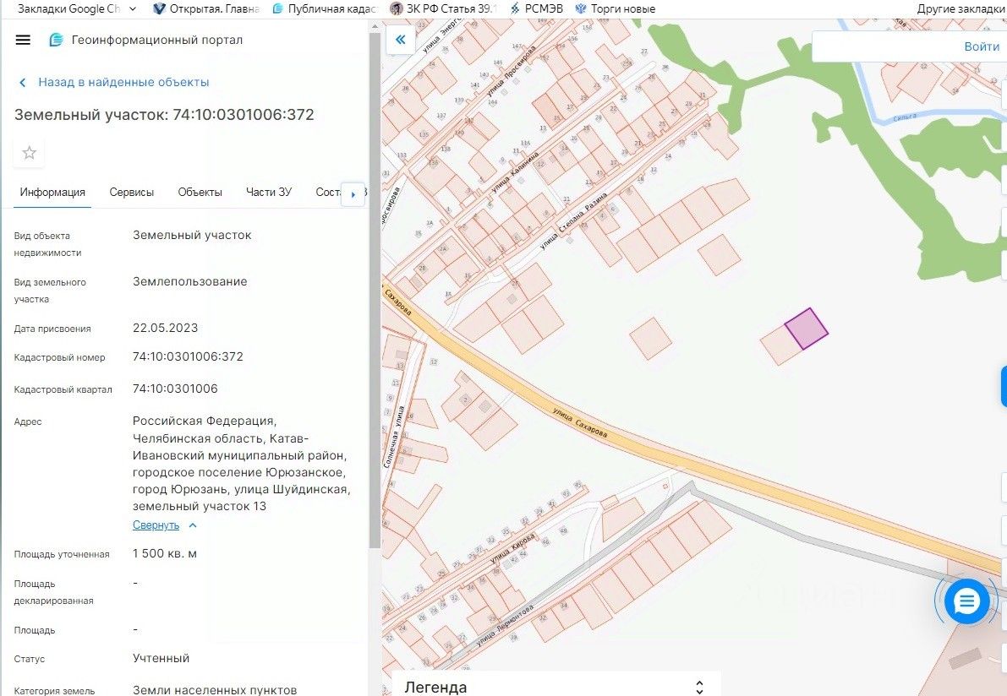Switch to the Сервисы tab
The image size is (1007, 696).
pyautogui.click(x=132, y=193)
